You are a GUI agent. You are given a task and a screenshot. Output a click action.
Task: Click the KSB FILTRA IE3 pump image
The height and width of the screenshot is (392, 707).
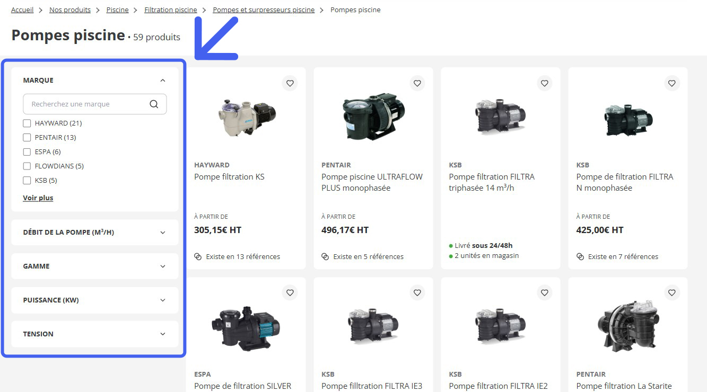tap(373, 326)
